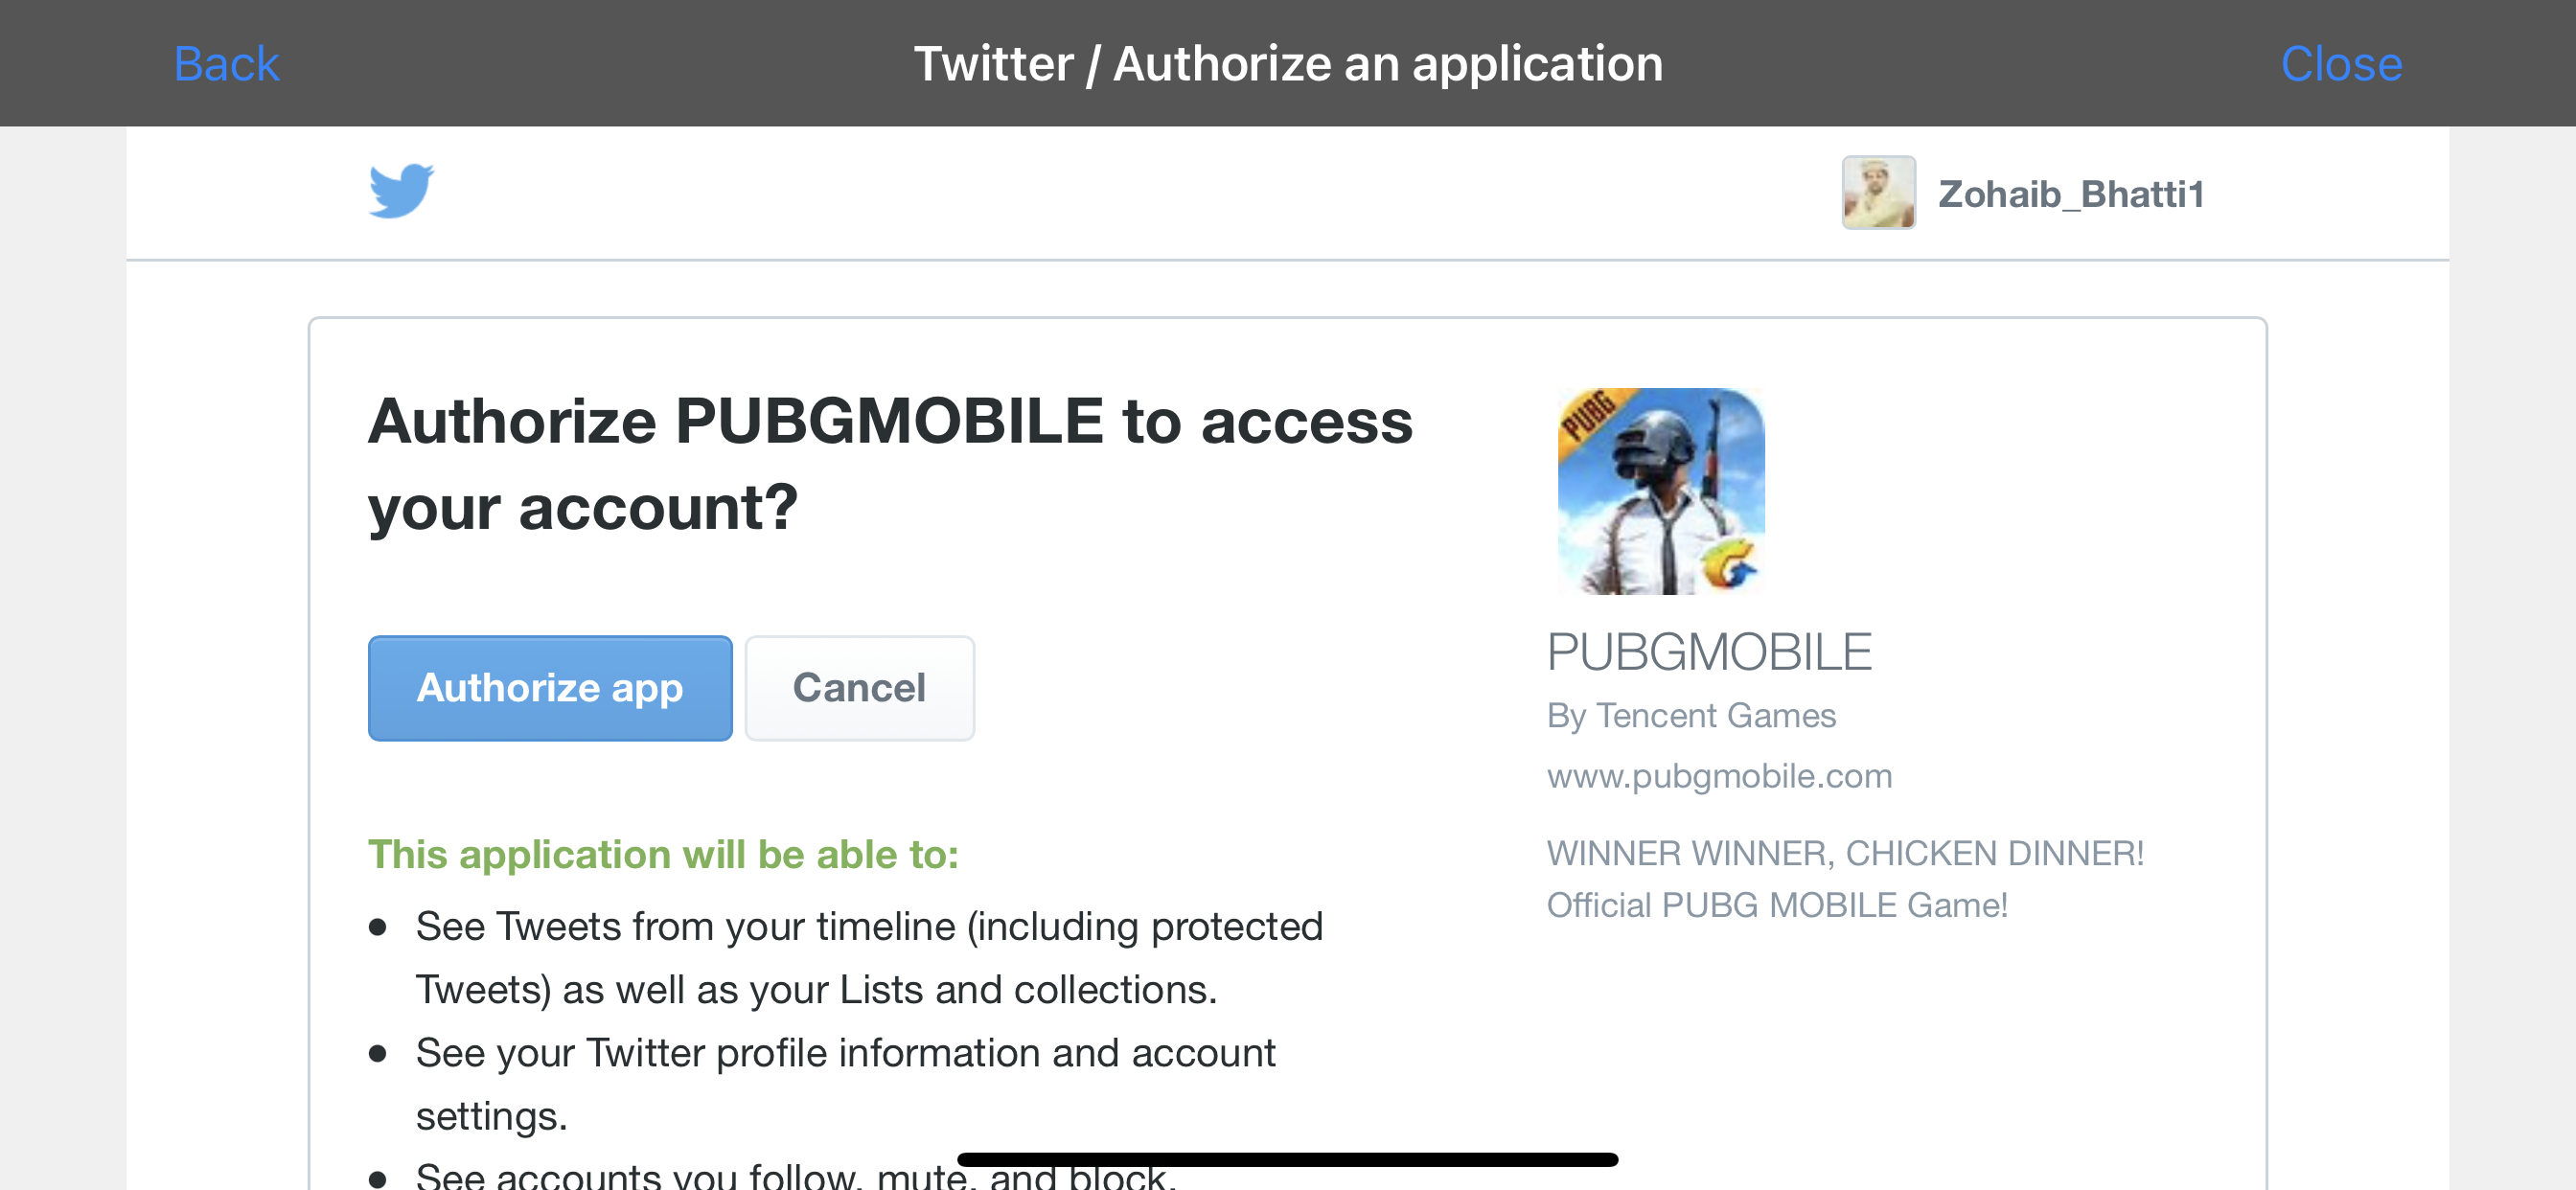Viewport: 2576px width, 1190px height.
Task: Click the Back navigation control
Action: click(x=225, y=63)
